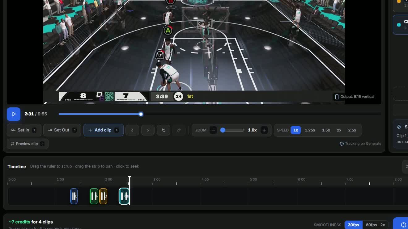Viewport: 408px width, 229px height.
Task: Click the Set In button
Action: (x=24, y=130)
